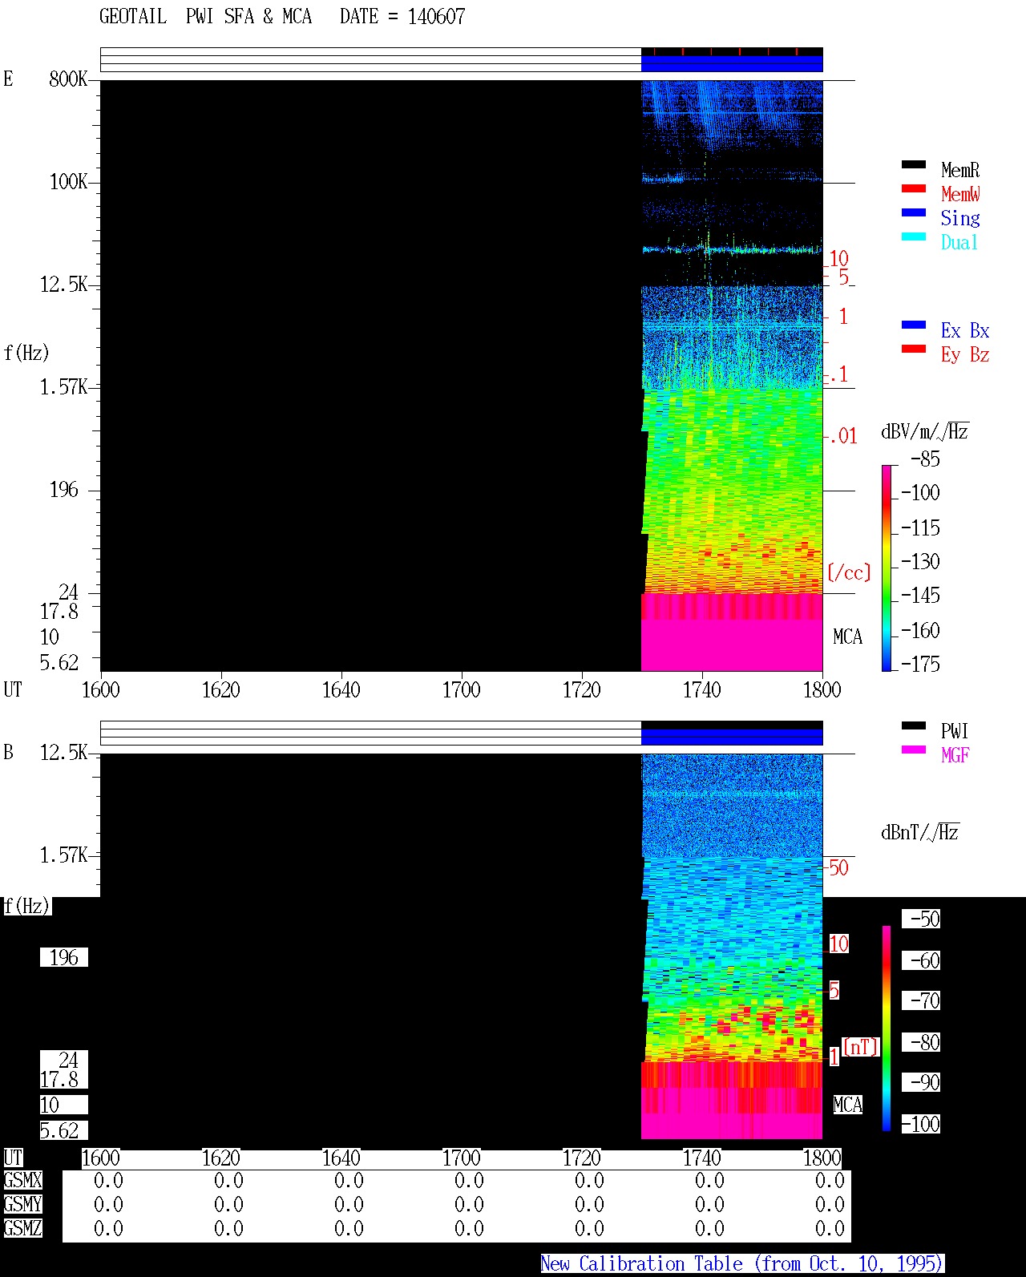Click the dBV/m electric field color bar
The height and width of the screenshot is (1277, 1026).
pos(887,568)
